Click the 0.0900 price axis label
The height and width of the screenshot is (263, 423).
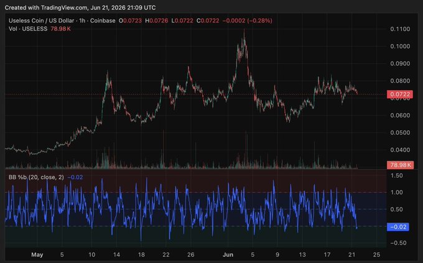click(400, 63)
